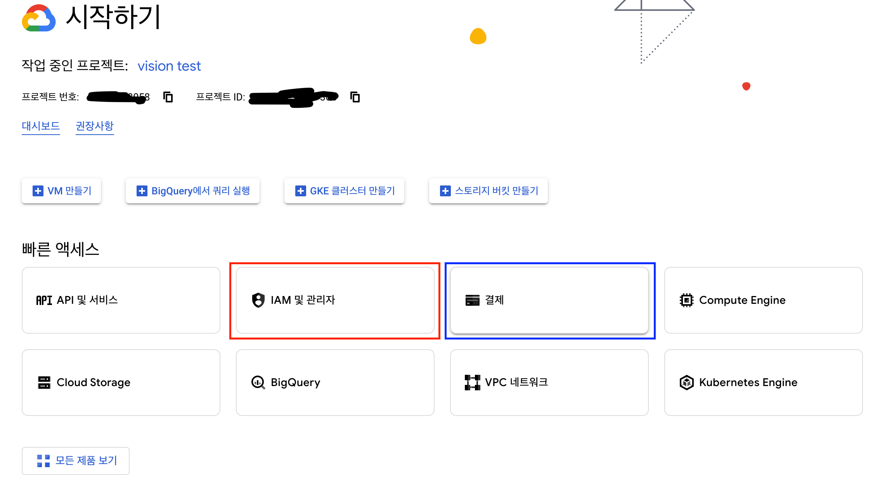This screenshot has height=485, width=880.
Task: Select the Kubernetes Engine hexagon icon
Action: 686,382
